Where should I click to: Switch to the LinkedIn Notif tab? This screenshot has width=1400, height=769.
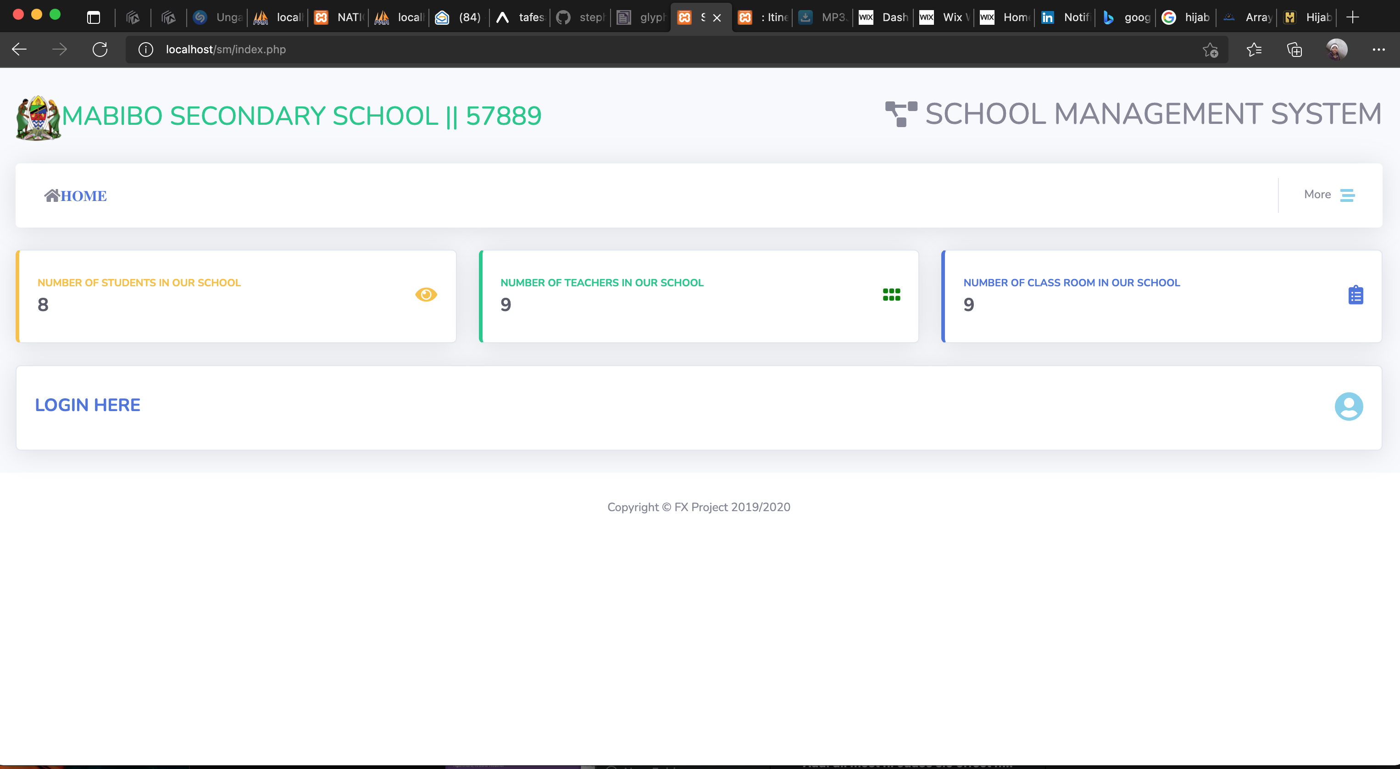[1065, 17]
